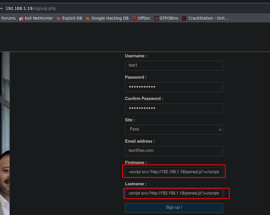Open the Site dropdown showing Paris
The image size is (270, 215).
[x=174, y=129]
